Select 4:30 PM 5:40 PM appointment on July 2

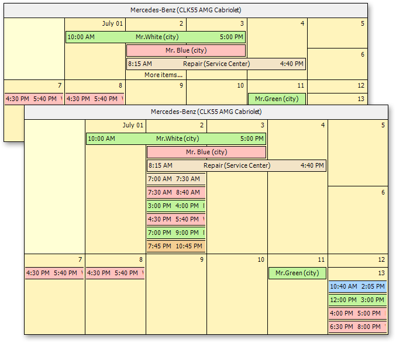(176, 219)
